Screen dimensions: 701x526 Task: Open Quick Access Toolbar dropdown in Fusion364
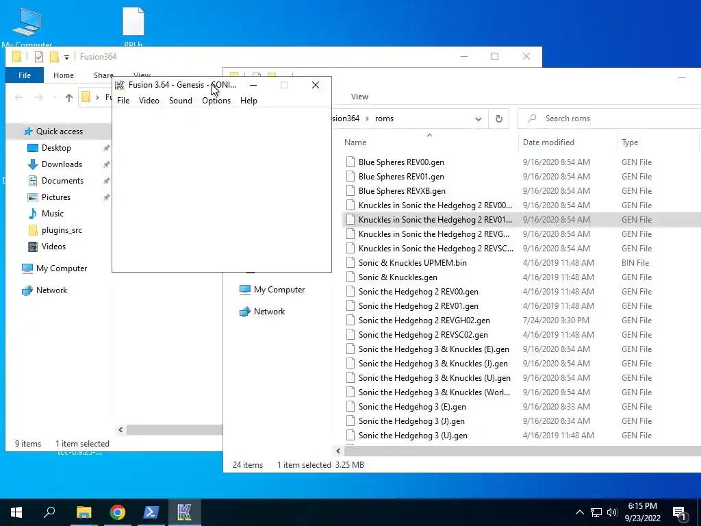66,57
